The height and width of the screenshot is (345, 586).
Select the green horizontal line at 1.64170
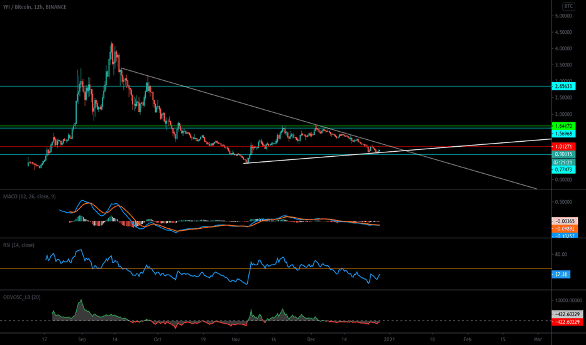coord(276,126)
